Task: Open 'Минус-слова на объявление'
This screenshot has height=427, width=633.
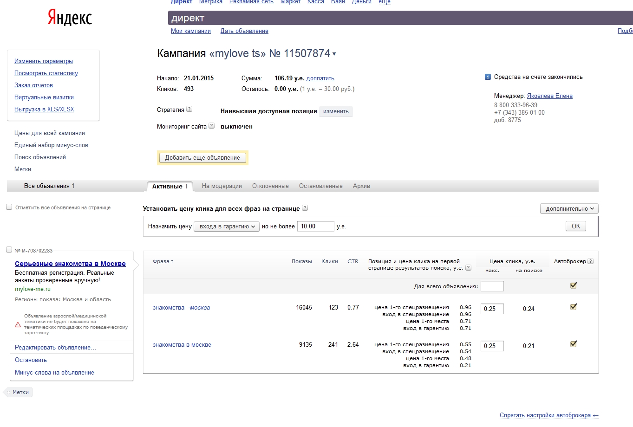Action: 54,373
